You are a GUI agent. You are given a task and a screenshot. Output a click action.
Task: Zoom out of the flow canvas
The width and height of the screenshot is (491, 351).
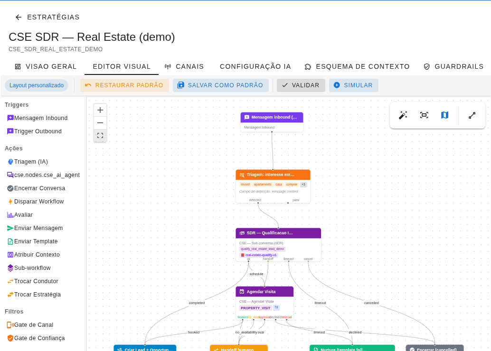click(100, 123)
